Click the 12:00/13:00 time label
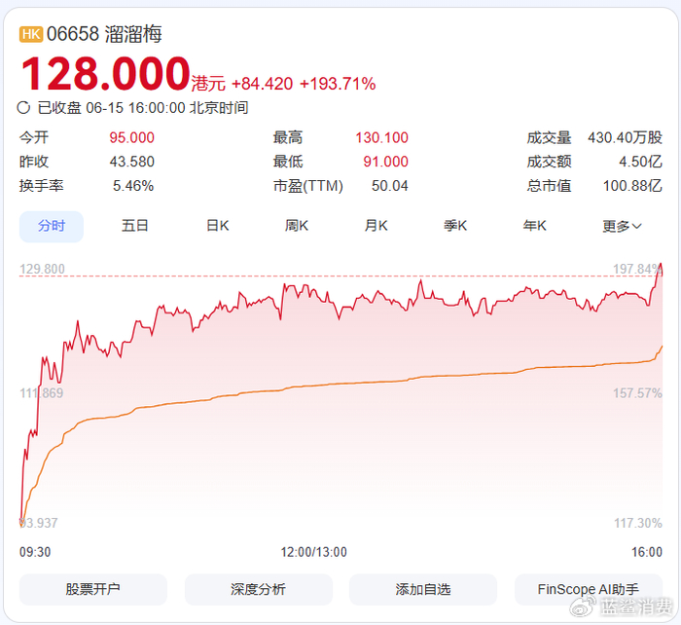 pyautogui.click(x=313, y=552)
